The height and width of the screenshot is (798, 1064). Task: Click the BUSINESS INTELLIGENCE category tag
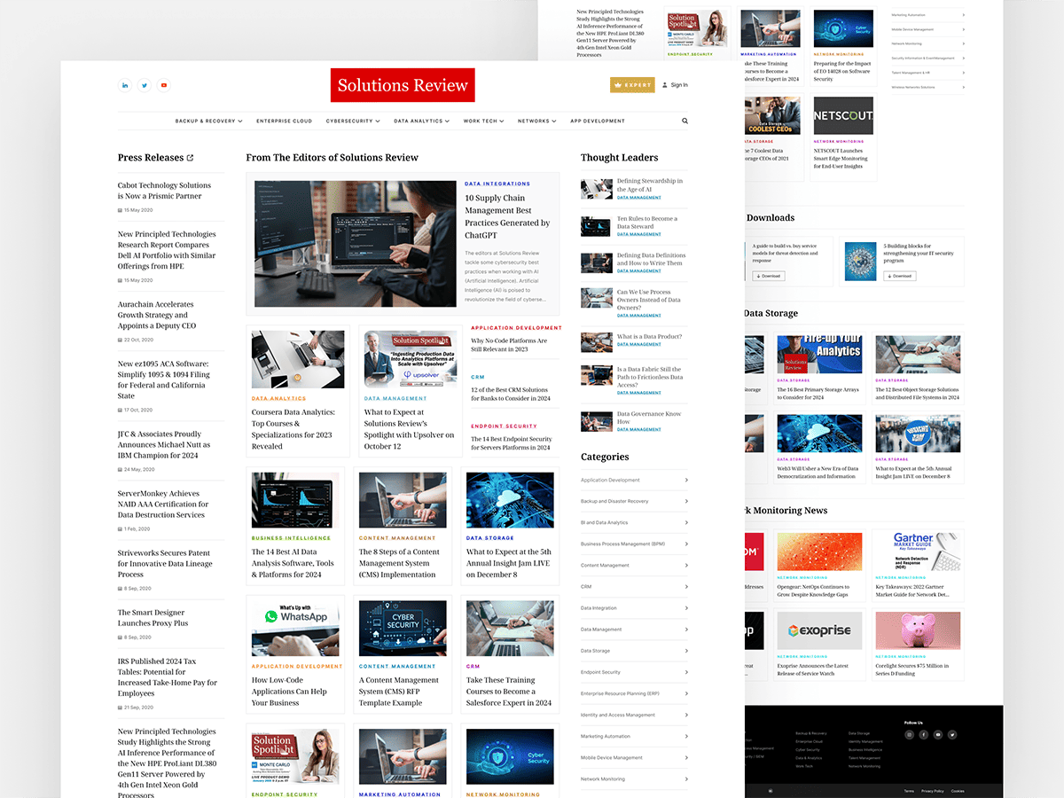click(291, 538)
